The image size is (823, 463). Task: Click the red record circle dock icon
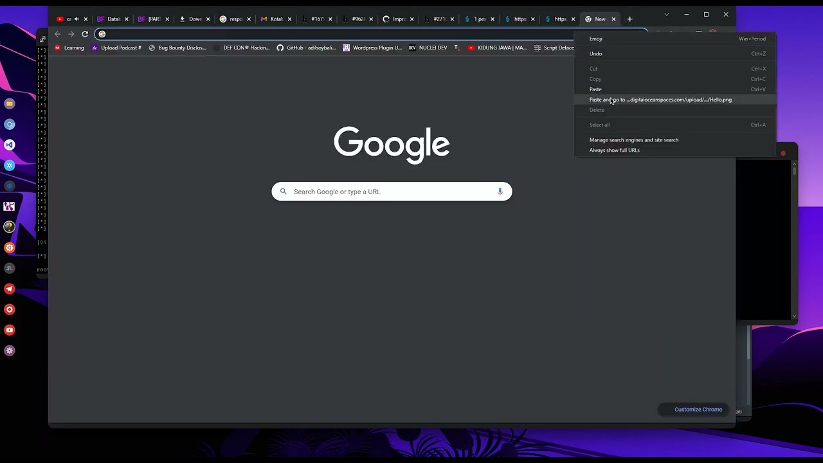coord(10,309)
